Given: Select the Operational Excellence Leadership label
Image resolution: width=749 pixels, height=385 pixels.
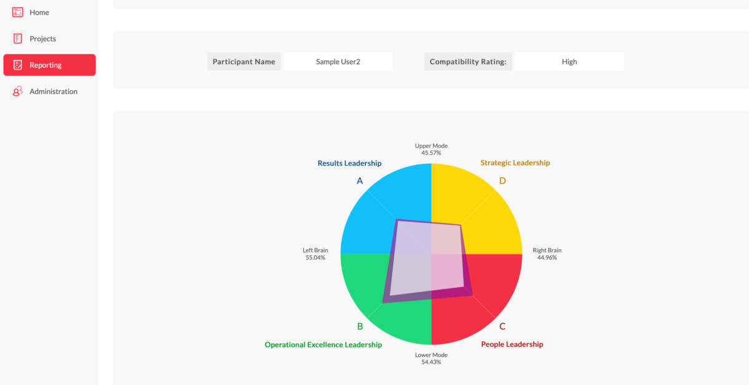Looking at the screenshot, I should point(323,345).
